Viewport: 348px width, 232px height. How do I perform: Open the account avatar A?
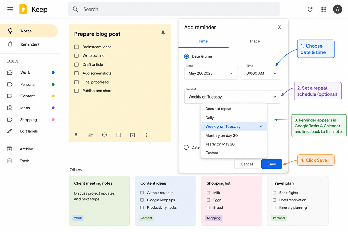click(337, 9)
